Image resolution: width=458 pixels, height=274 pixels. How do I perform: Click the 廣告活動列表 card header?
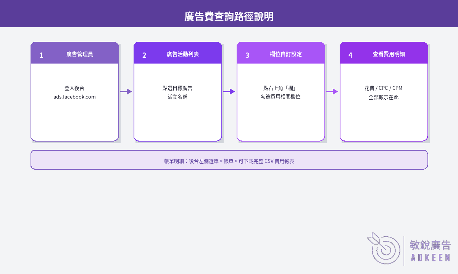pos(178,53)
